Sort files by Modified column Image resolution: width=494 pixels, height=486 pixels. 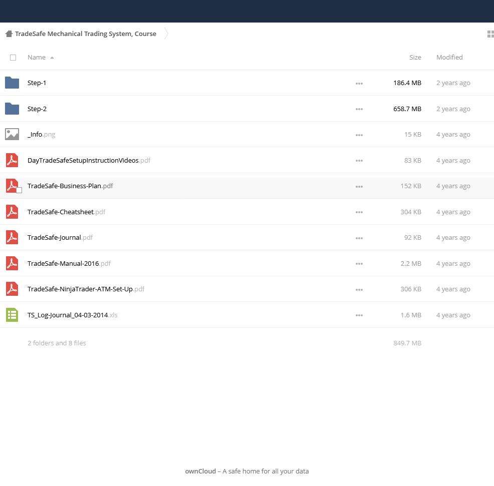pyautogui.click(x=449, y=57)
